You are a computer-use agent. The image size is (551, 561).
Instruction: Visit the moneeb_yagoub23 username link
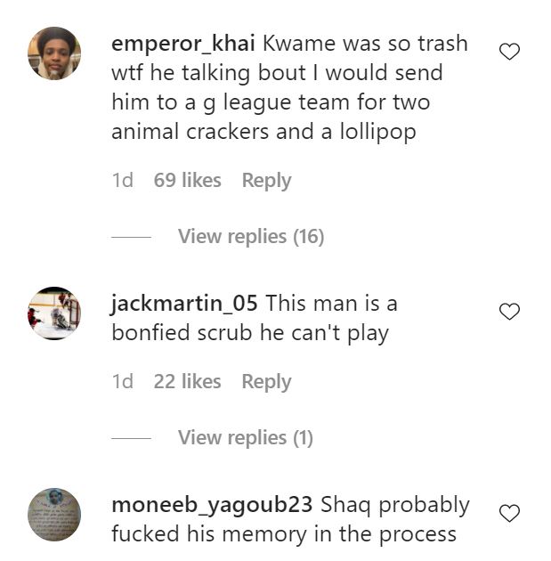tap(212, 505)
